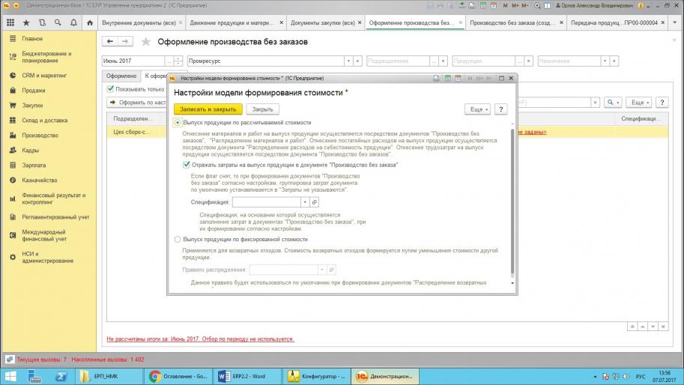
Task: Switch to the 'Оформлено' tab
Action: [x=121, y=76]
